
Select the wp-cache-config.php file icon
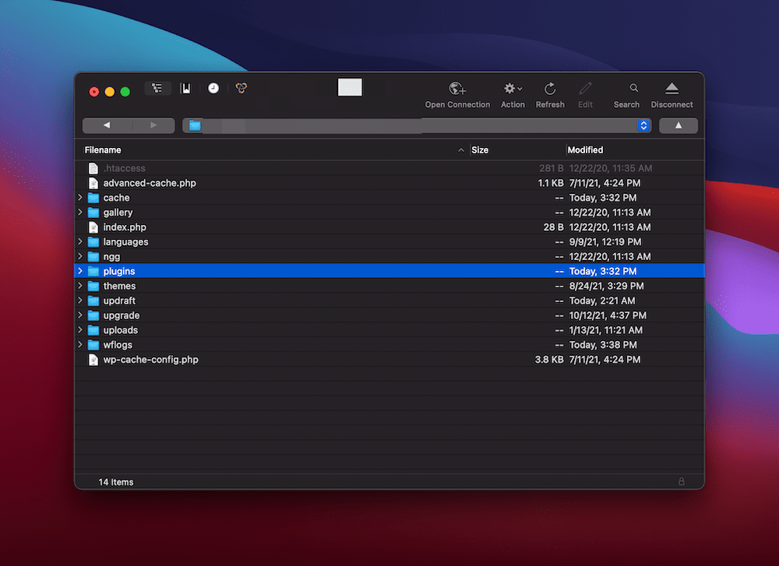click(x=93, y=360)
